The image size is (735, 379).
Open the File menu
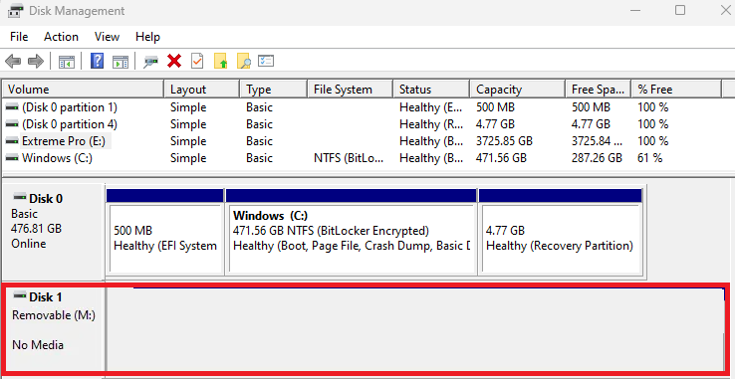[x=19, y=37]
